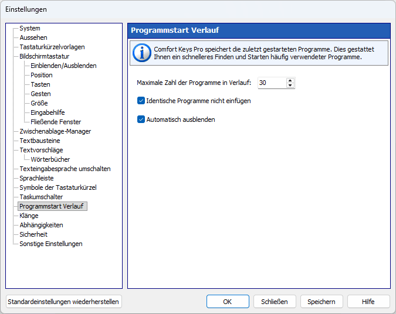Select Fließende Fenster item
This screenshot has height=314, width=396.
[56, 122]
